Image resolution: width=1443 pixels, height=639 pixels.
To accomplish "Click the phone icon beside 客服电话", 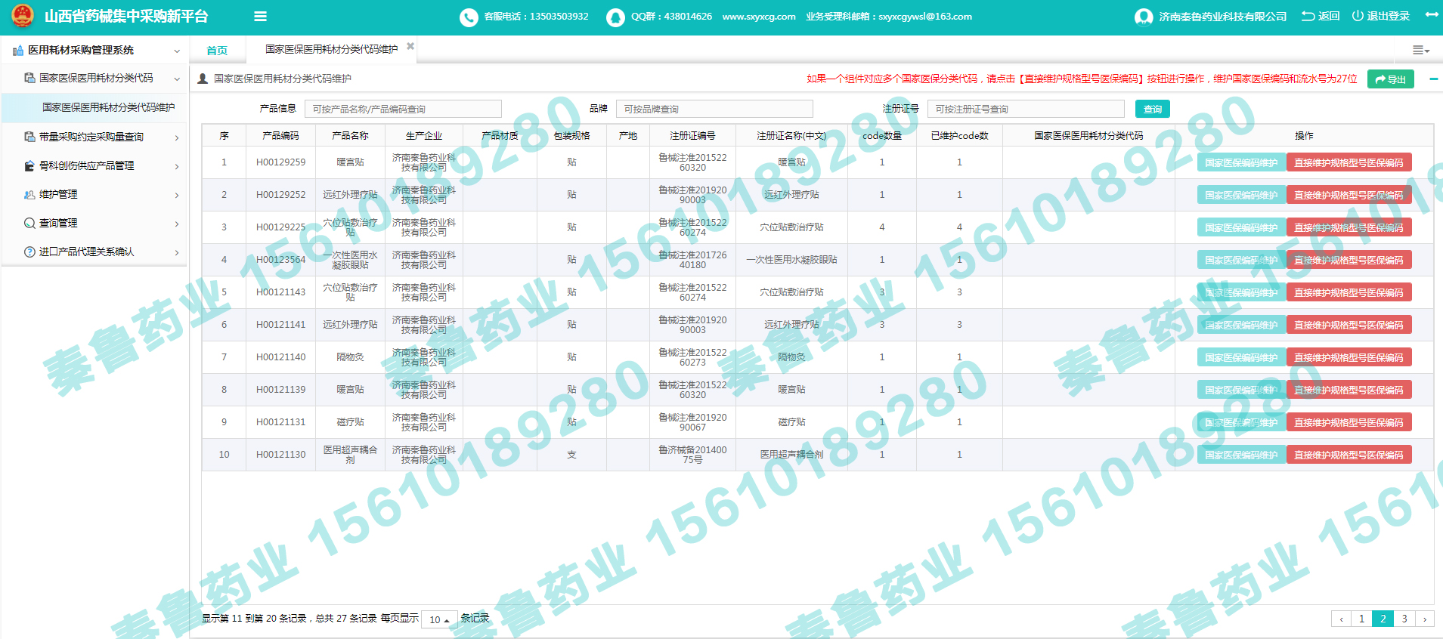I will pyautogui.click(x=469, y=17).
